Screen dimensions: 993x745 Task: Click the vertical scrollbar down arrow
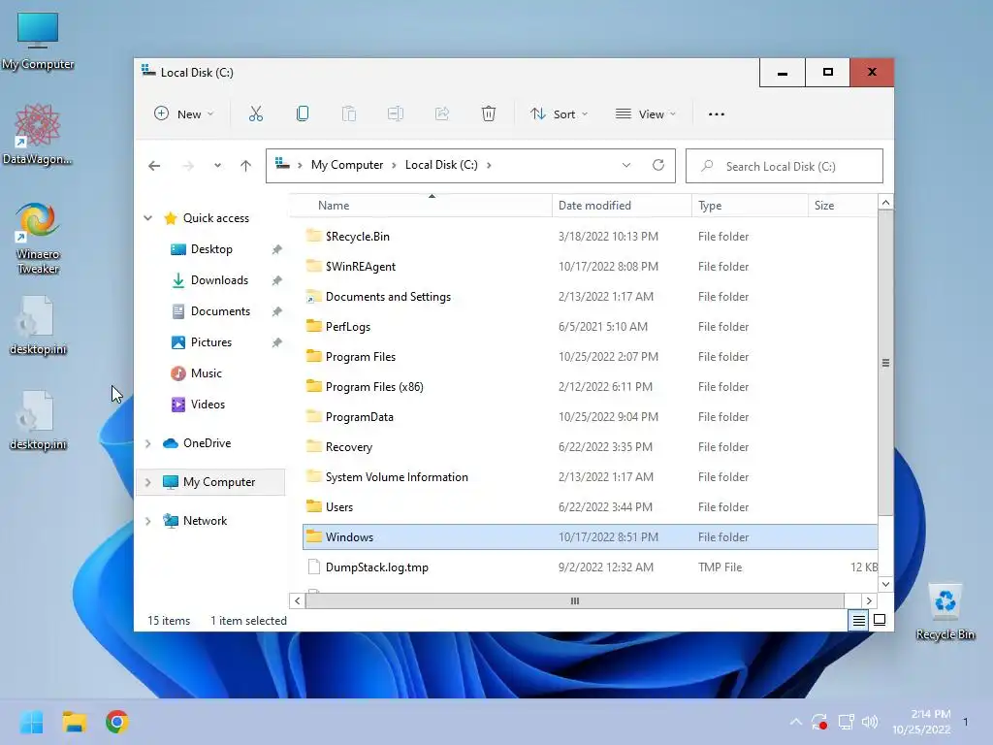coord(886,584)
